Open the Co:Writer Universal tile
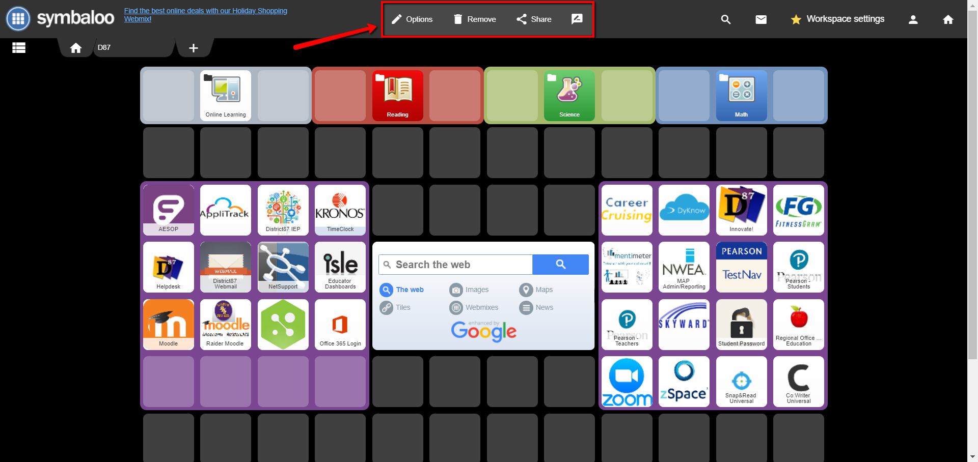This screenshot has width=978, height=462. click(x=799, y=382)
